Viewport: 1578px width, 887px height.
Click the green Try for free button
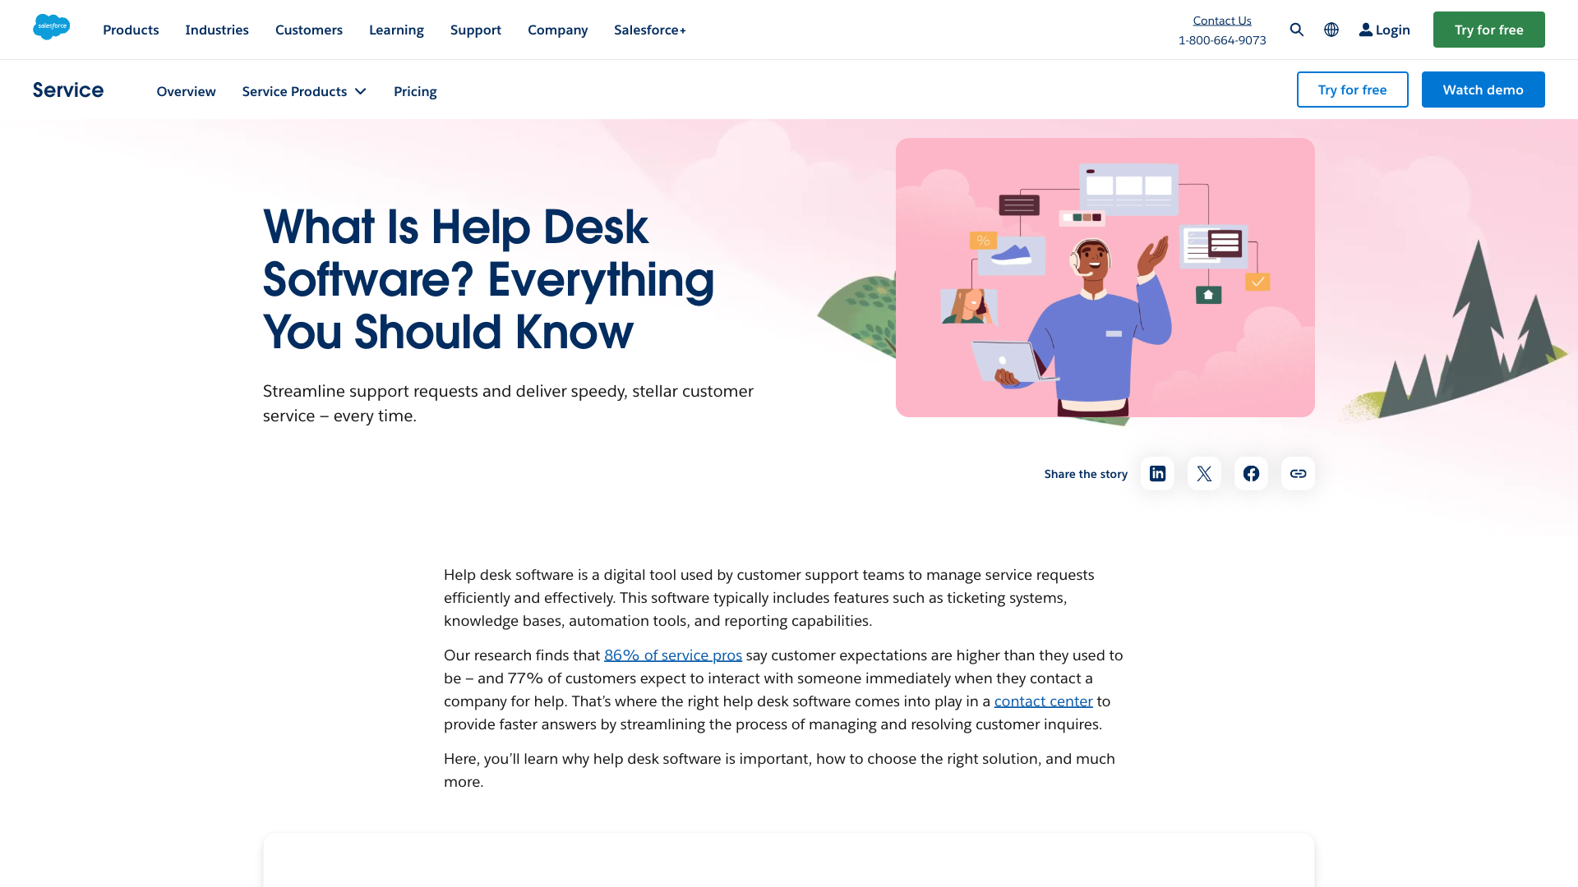pos(1489,30)
